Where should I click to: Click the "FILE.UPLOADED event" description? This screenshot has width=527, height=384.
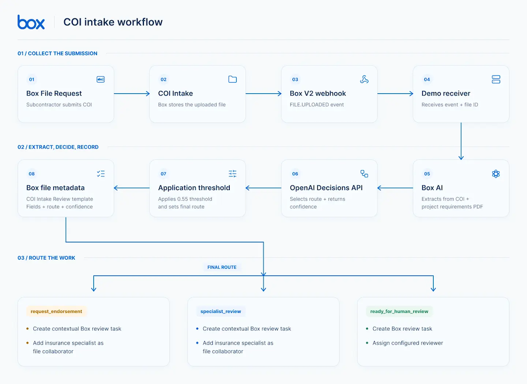[x=317, y=104]
